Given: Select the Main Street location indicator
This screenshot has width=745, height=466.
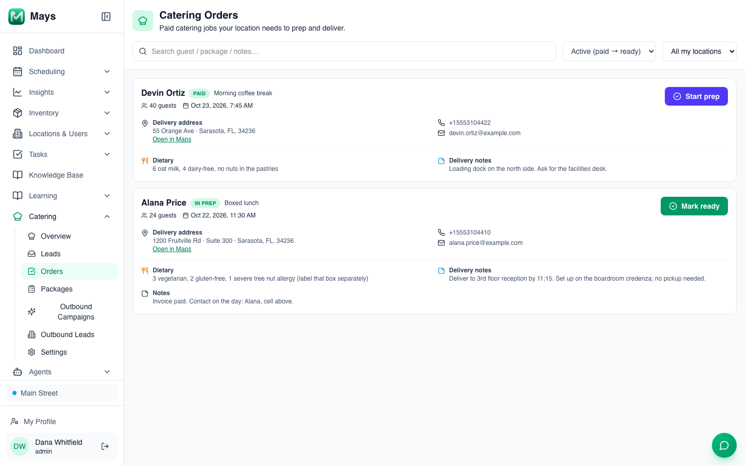Looking at the screenshot, I should pos(62,393).
